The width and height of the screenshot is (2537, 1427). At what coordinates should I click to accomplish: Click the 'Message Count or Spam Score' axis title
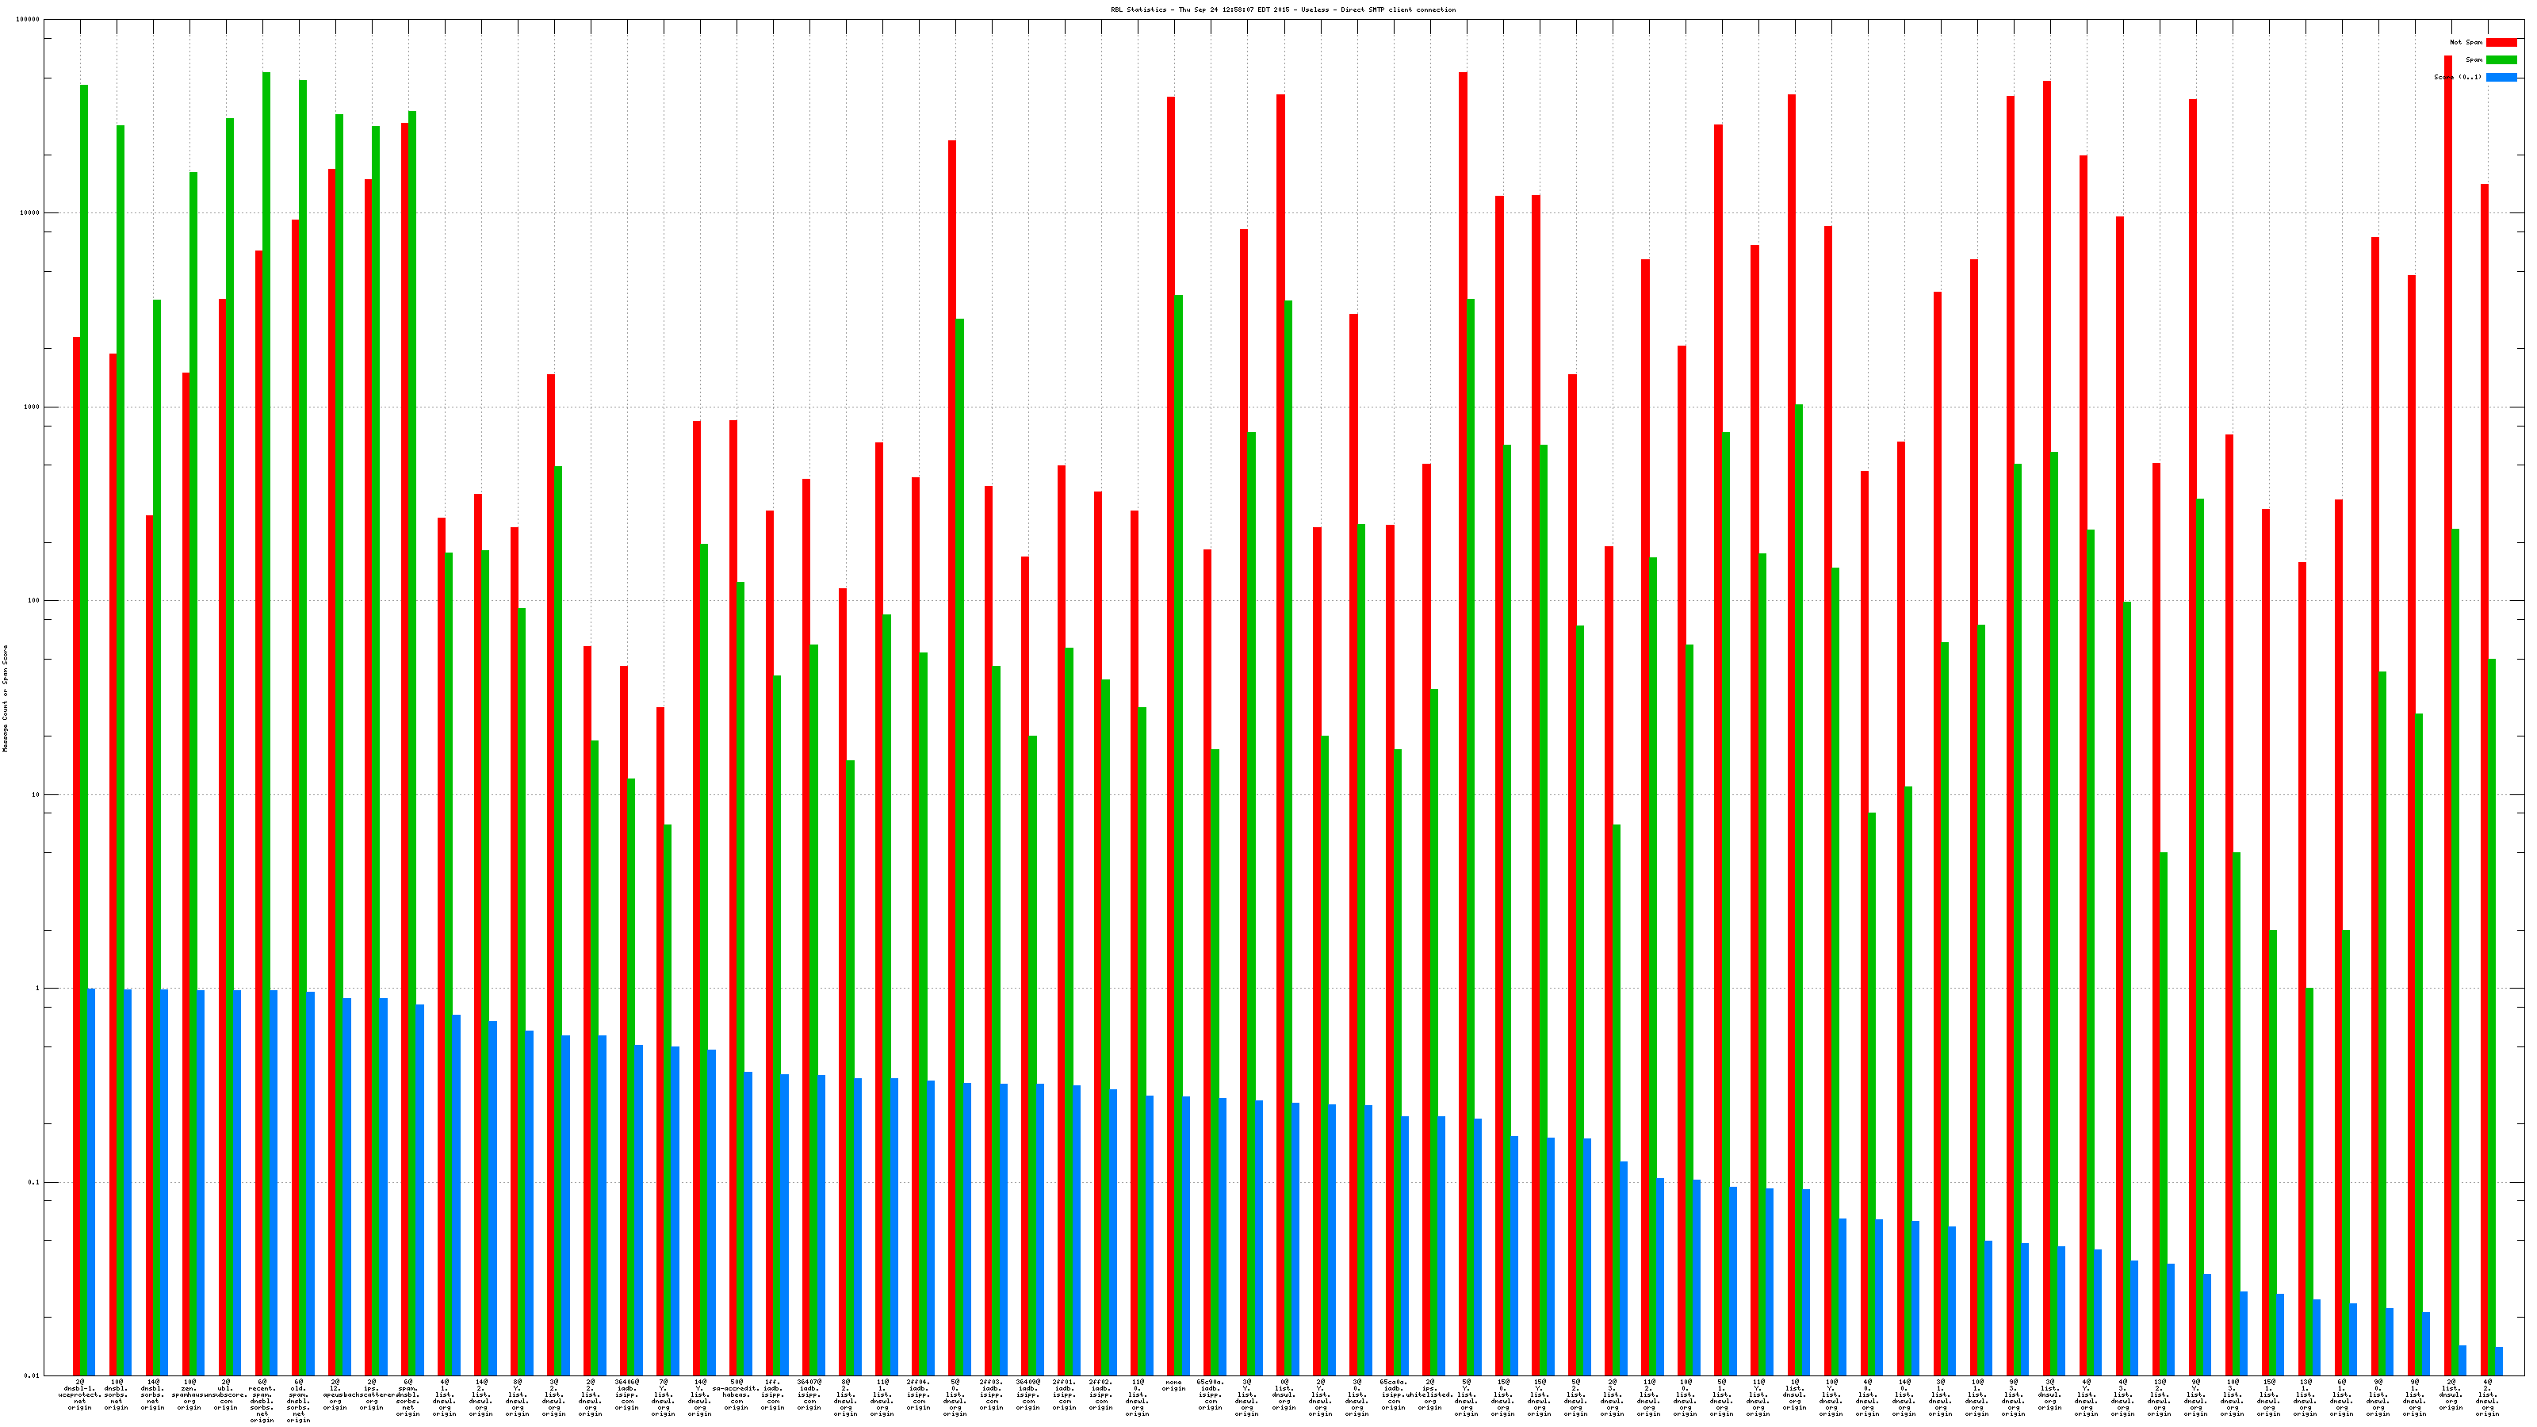pyautogui.click(x=5, y=698)
